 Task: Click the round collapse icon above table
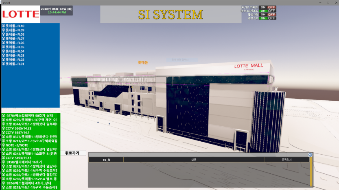(311, 155)
